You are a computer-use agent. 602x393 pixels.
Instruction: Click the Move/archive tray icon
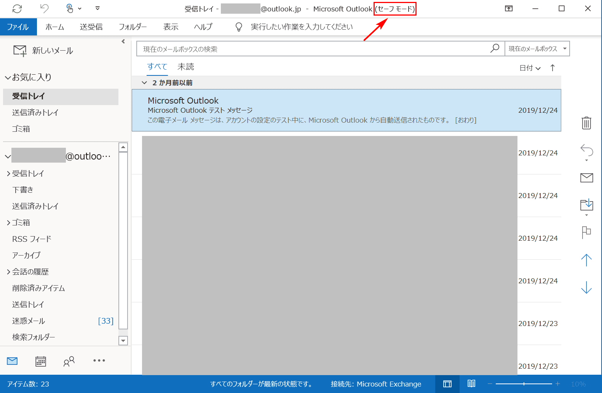587,204
